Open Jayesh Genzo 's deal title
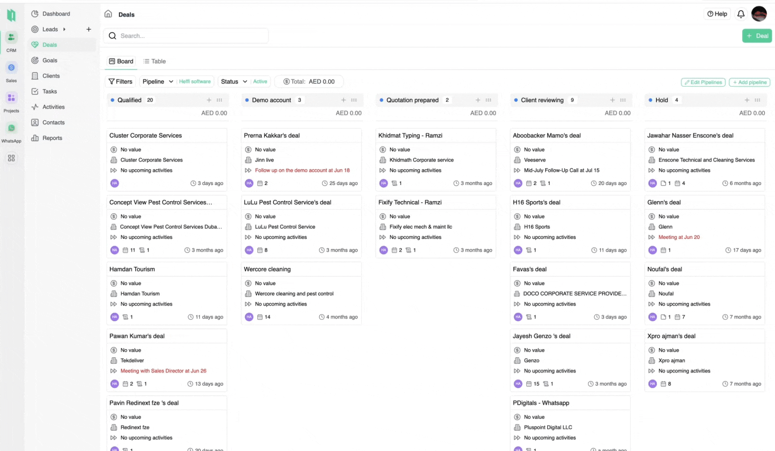This screenshot has height=451, width=775. 542,336
